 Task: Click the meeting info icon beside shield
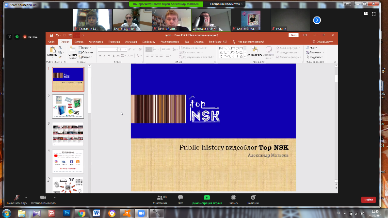[x=9, y=37]
